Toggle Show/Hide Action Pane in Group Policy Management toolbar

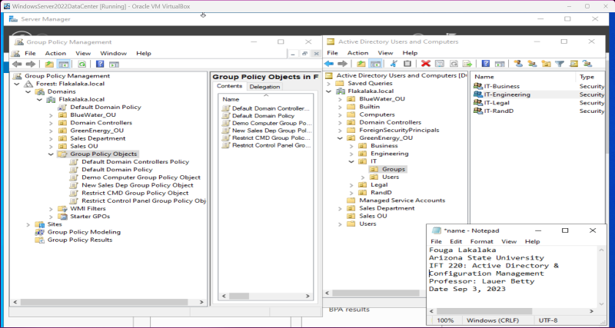pos(114,65)
